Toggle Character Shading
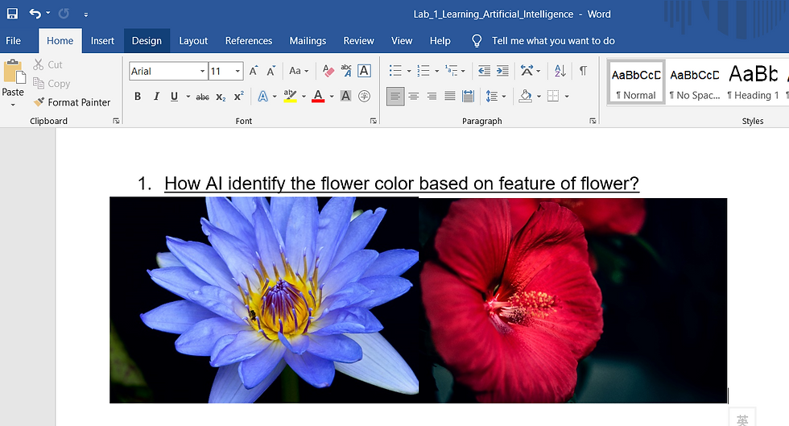 pos(345,96)
